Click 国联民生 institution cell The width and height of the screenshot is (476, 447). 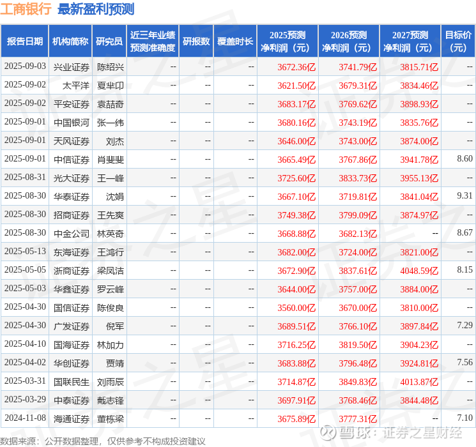[72, 382]
